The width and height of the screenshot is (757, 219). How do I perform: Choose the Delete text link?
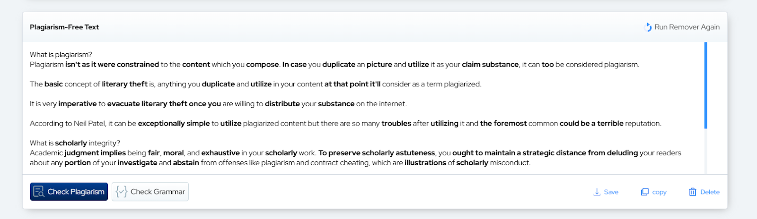[710, 192]
